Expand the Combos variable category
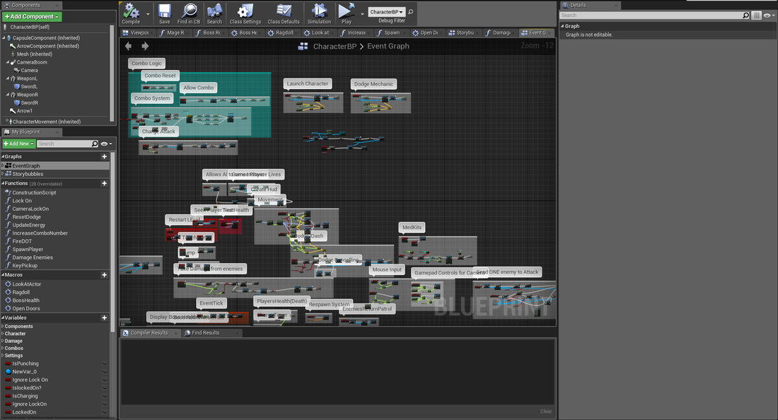This screenshot has height=420, width=778. (14, 348)
